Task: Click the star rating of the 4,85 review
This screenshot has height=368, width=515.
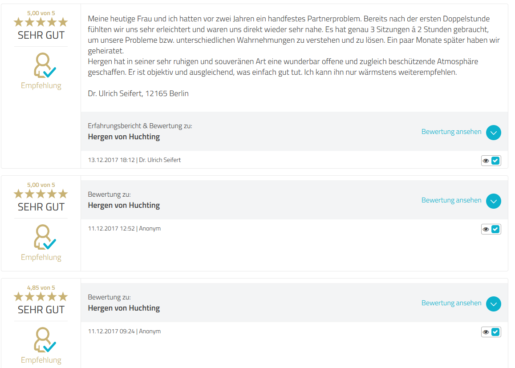Action: [x=41, y=296]
